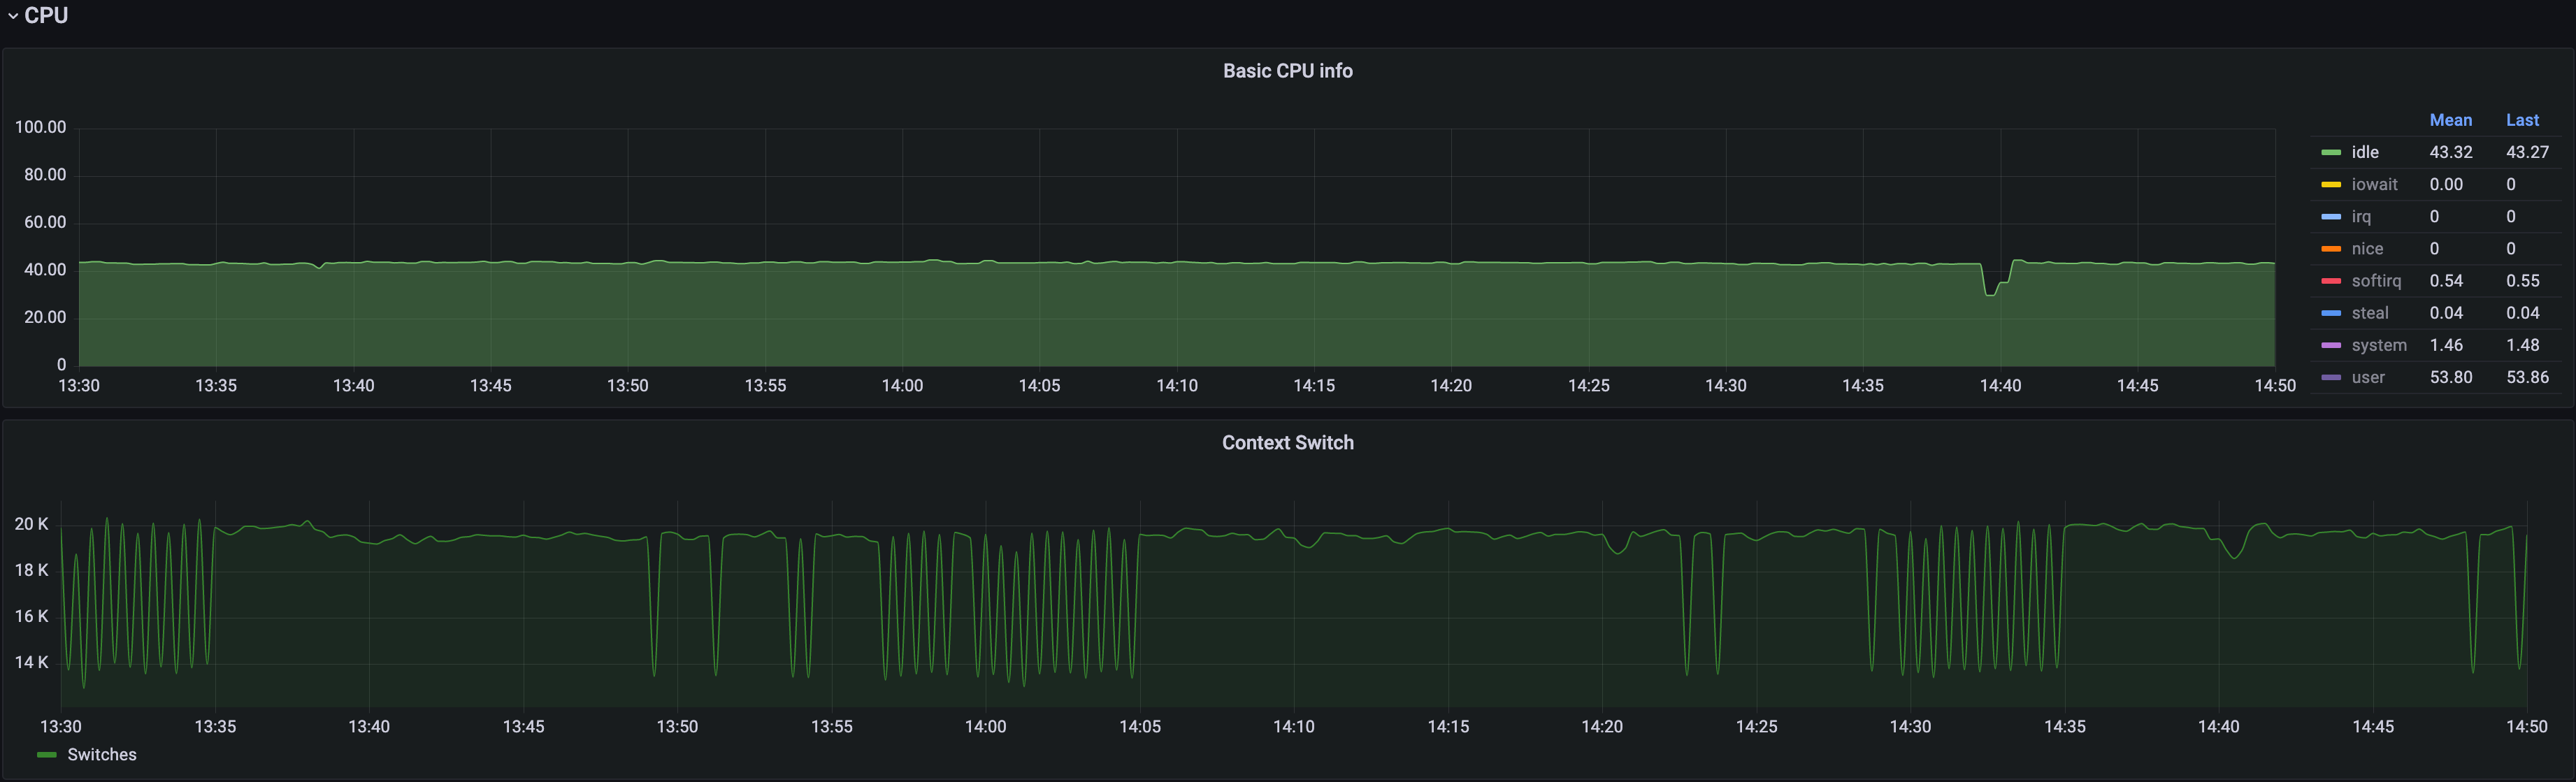Screen dimensions: 2576x782
Task: Open the Basic CPU info panel title
Action: coord(1287,71)
